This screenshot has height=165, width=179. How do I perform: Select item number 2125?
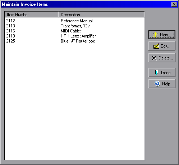(11, 41)
